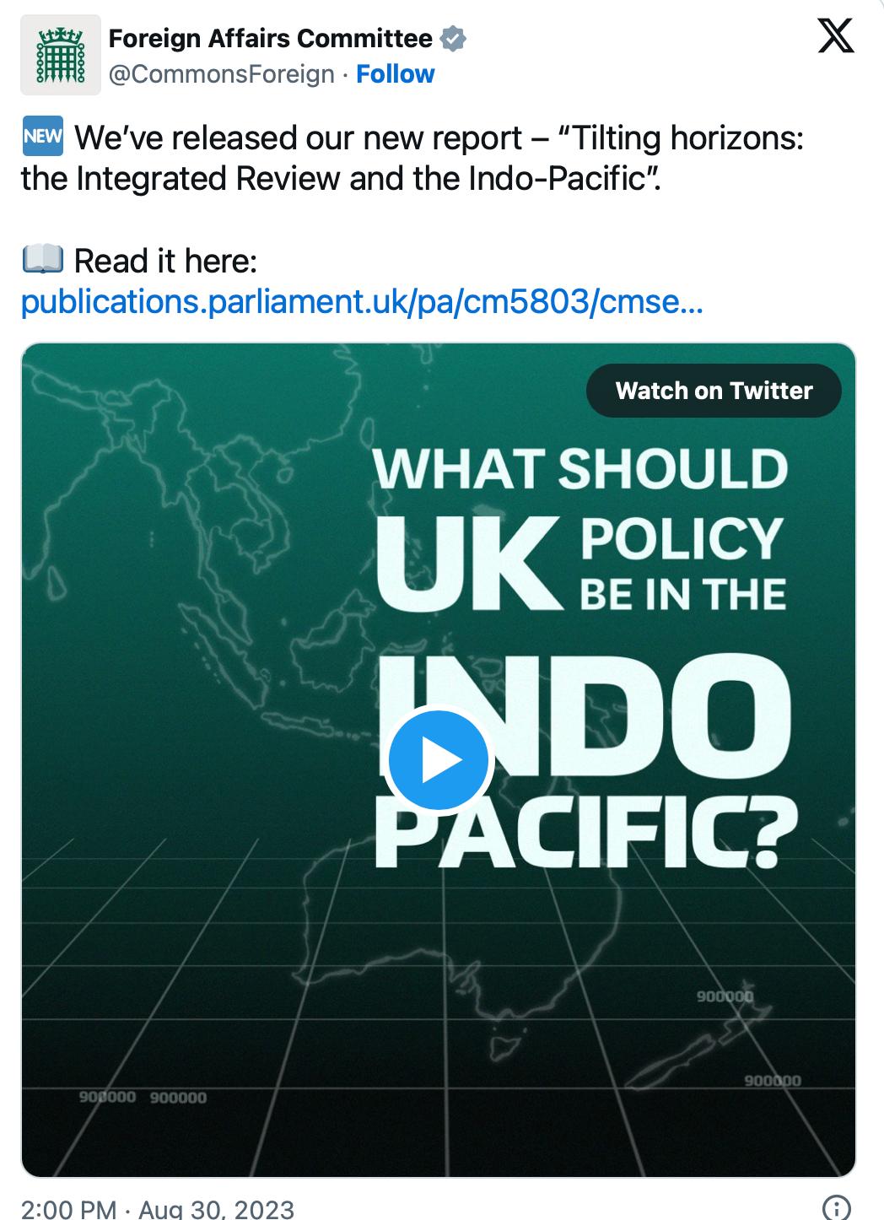Play the Indo-Pacific video

[x=439, y=759]
